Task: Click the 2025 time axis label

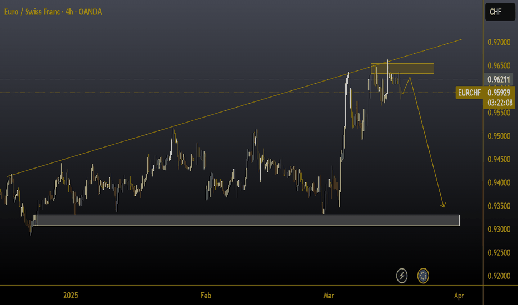Action: point(71,296)
